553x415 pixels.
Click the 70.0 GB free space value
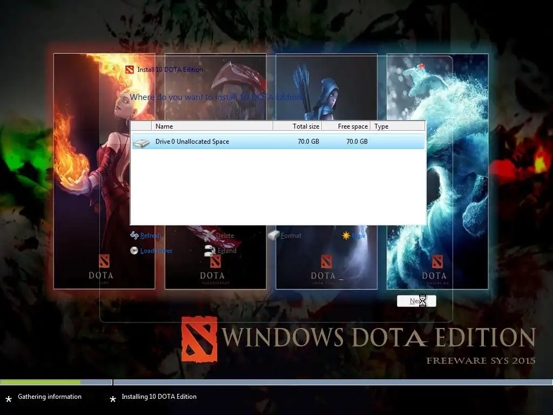[x=357, y=142]
